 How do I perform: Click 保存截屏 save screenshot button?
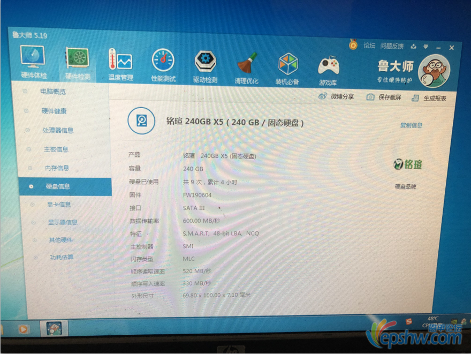coord(384,97)
